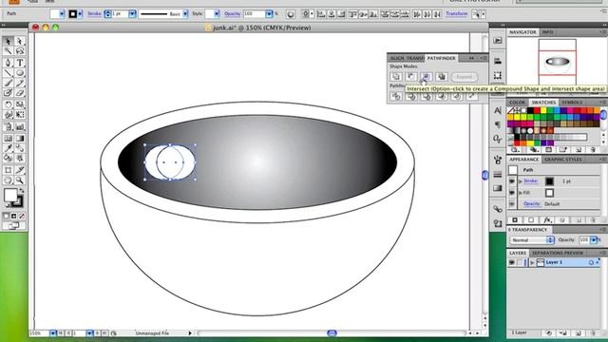
Task: Set fill mode to None in toolbox
Action: pos(22,216)
